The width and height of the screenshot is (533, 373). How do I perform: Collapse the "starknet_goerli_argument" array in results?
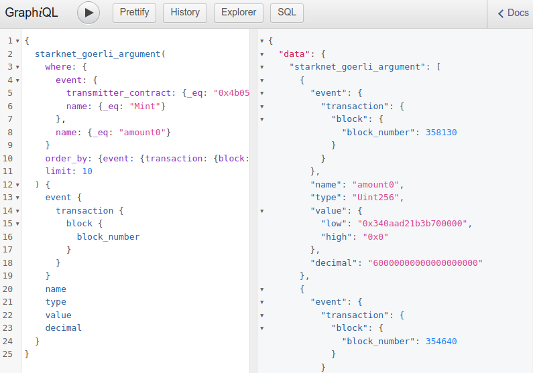coord(261,67)
